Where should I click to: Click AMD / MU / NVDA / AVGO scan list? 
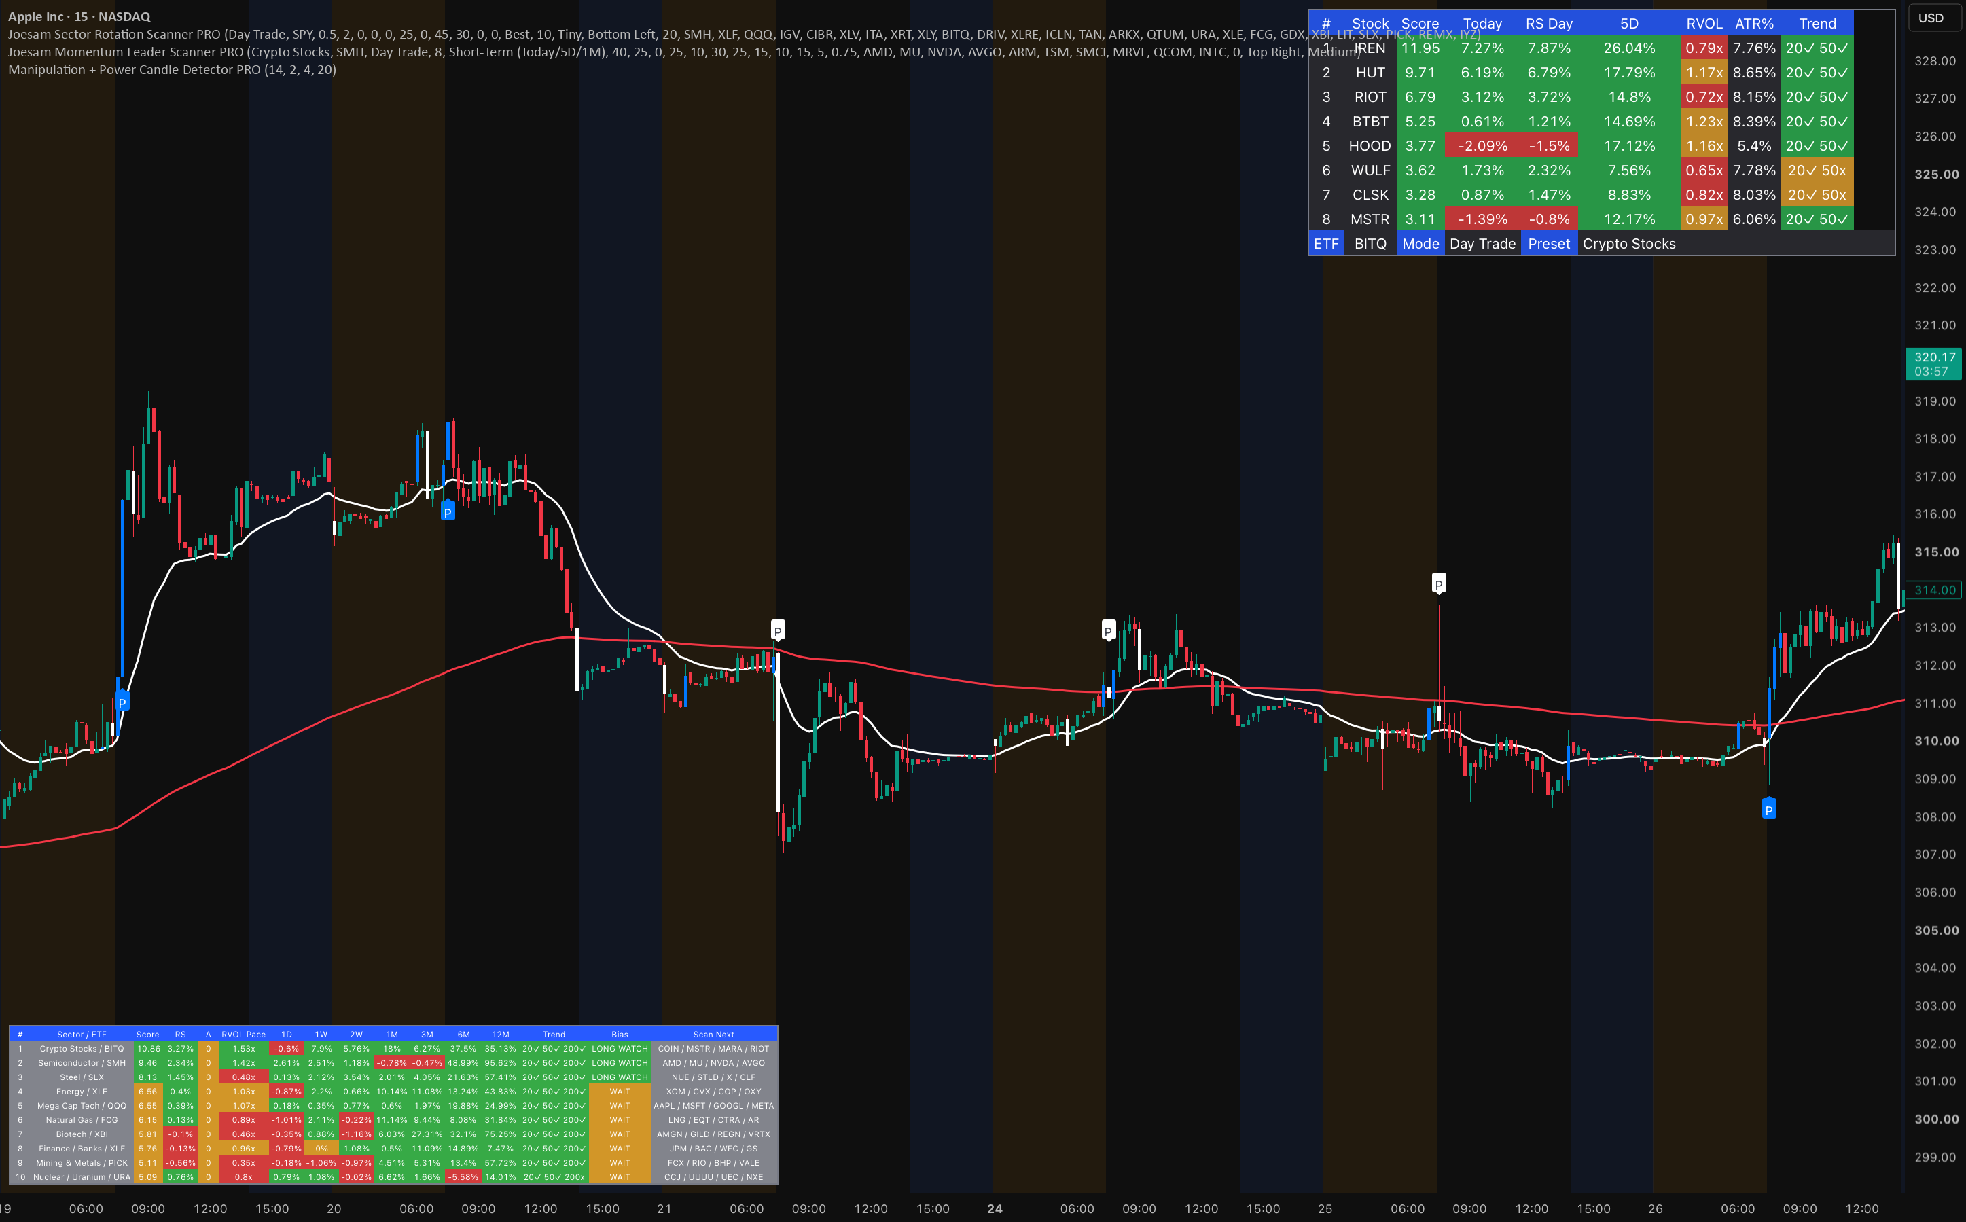[x=713, y=1063]
